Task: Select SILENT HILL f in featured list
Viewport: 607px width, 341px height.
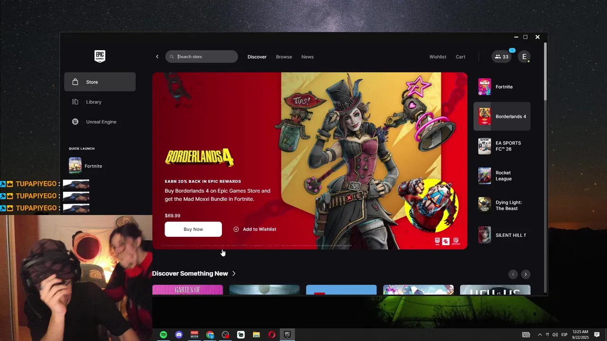Action: [x=502, y=235]
